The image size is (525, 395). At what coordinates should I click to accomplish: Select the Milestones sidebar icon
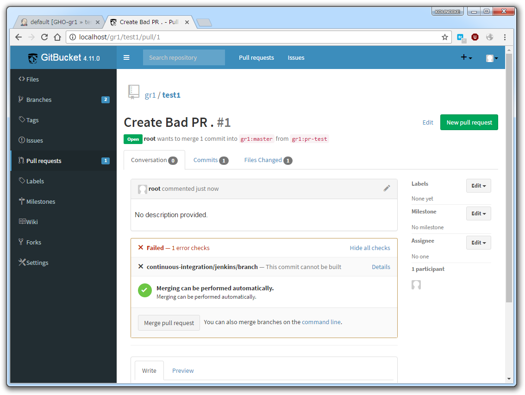[x=22, y=201]
